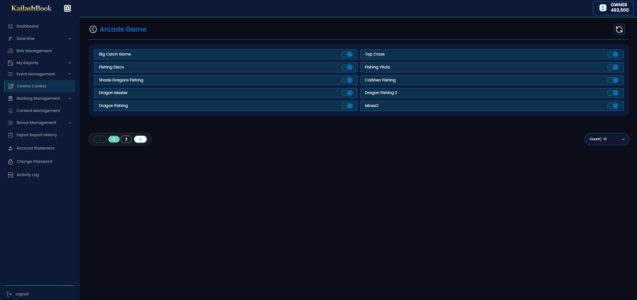Collapse the sidebar with the panel icon

(67, 8)
